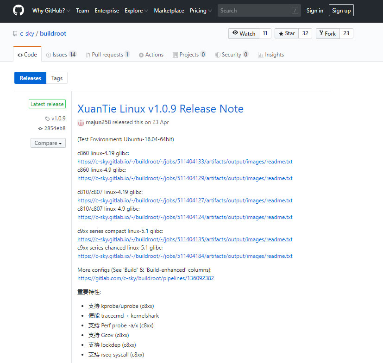Switch to the Tags view
This screenshot has height=363, width=383.
click(57, 78)
